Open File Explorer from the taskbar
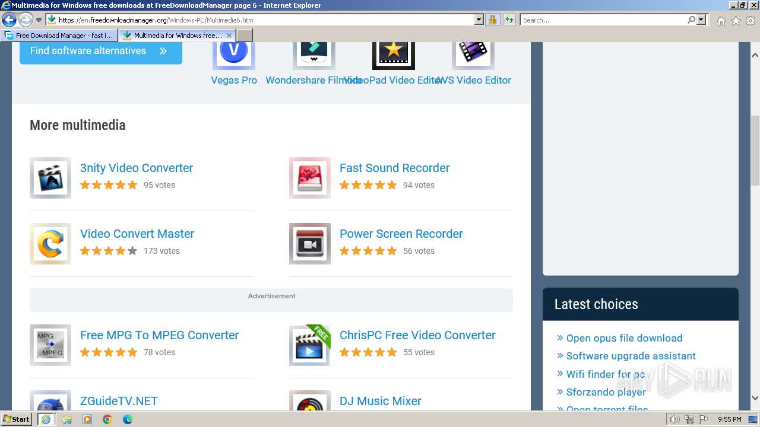Screen dimensions: 760x427 pyautogui.click(x=67, y=419)
